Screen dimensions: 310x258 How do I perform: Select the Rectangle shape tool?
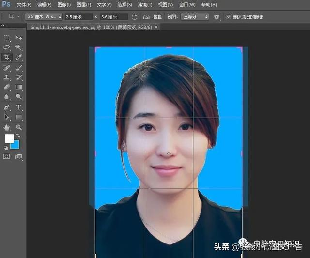19,117
